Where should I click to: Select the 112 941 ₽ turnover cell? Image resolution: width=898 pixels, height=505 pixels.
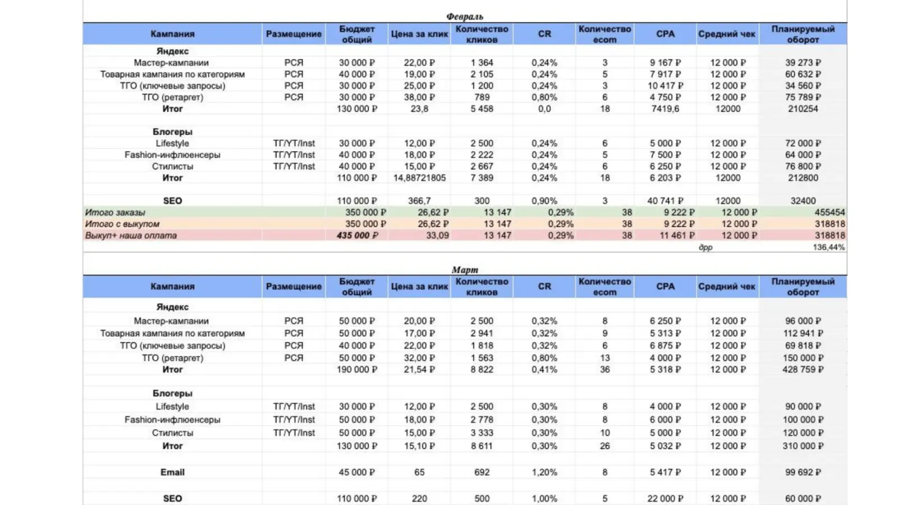coord(803,333)
